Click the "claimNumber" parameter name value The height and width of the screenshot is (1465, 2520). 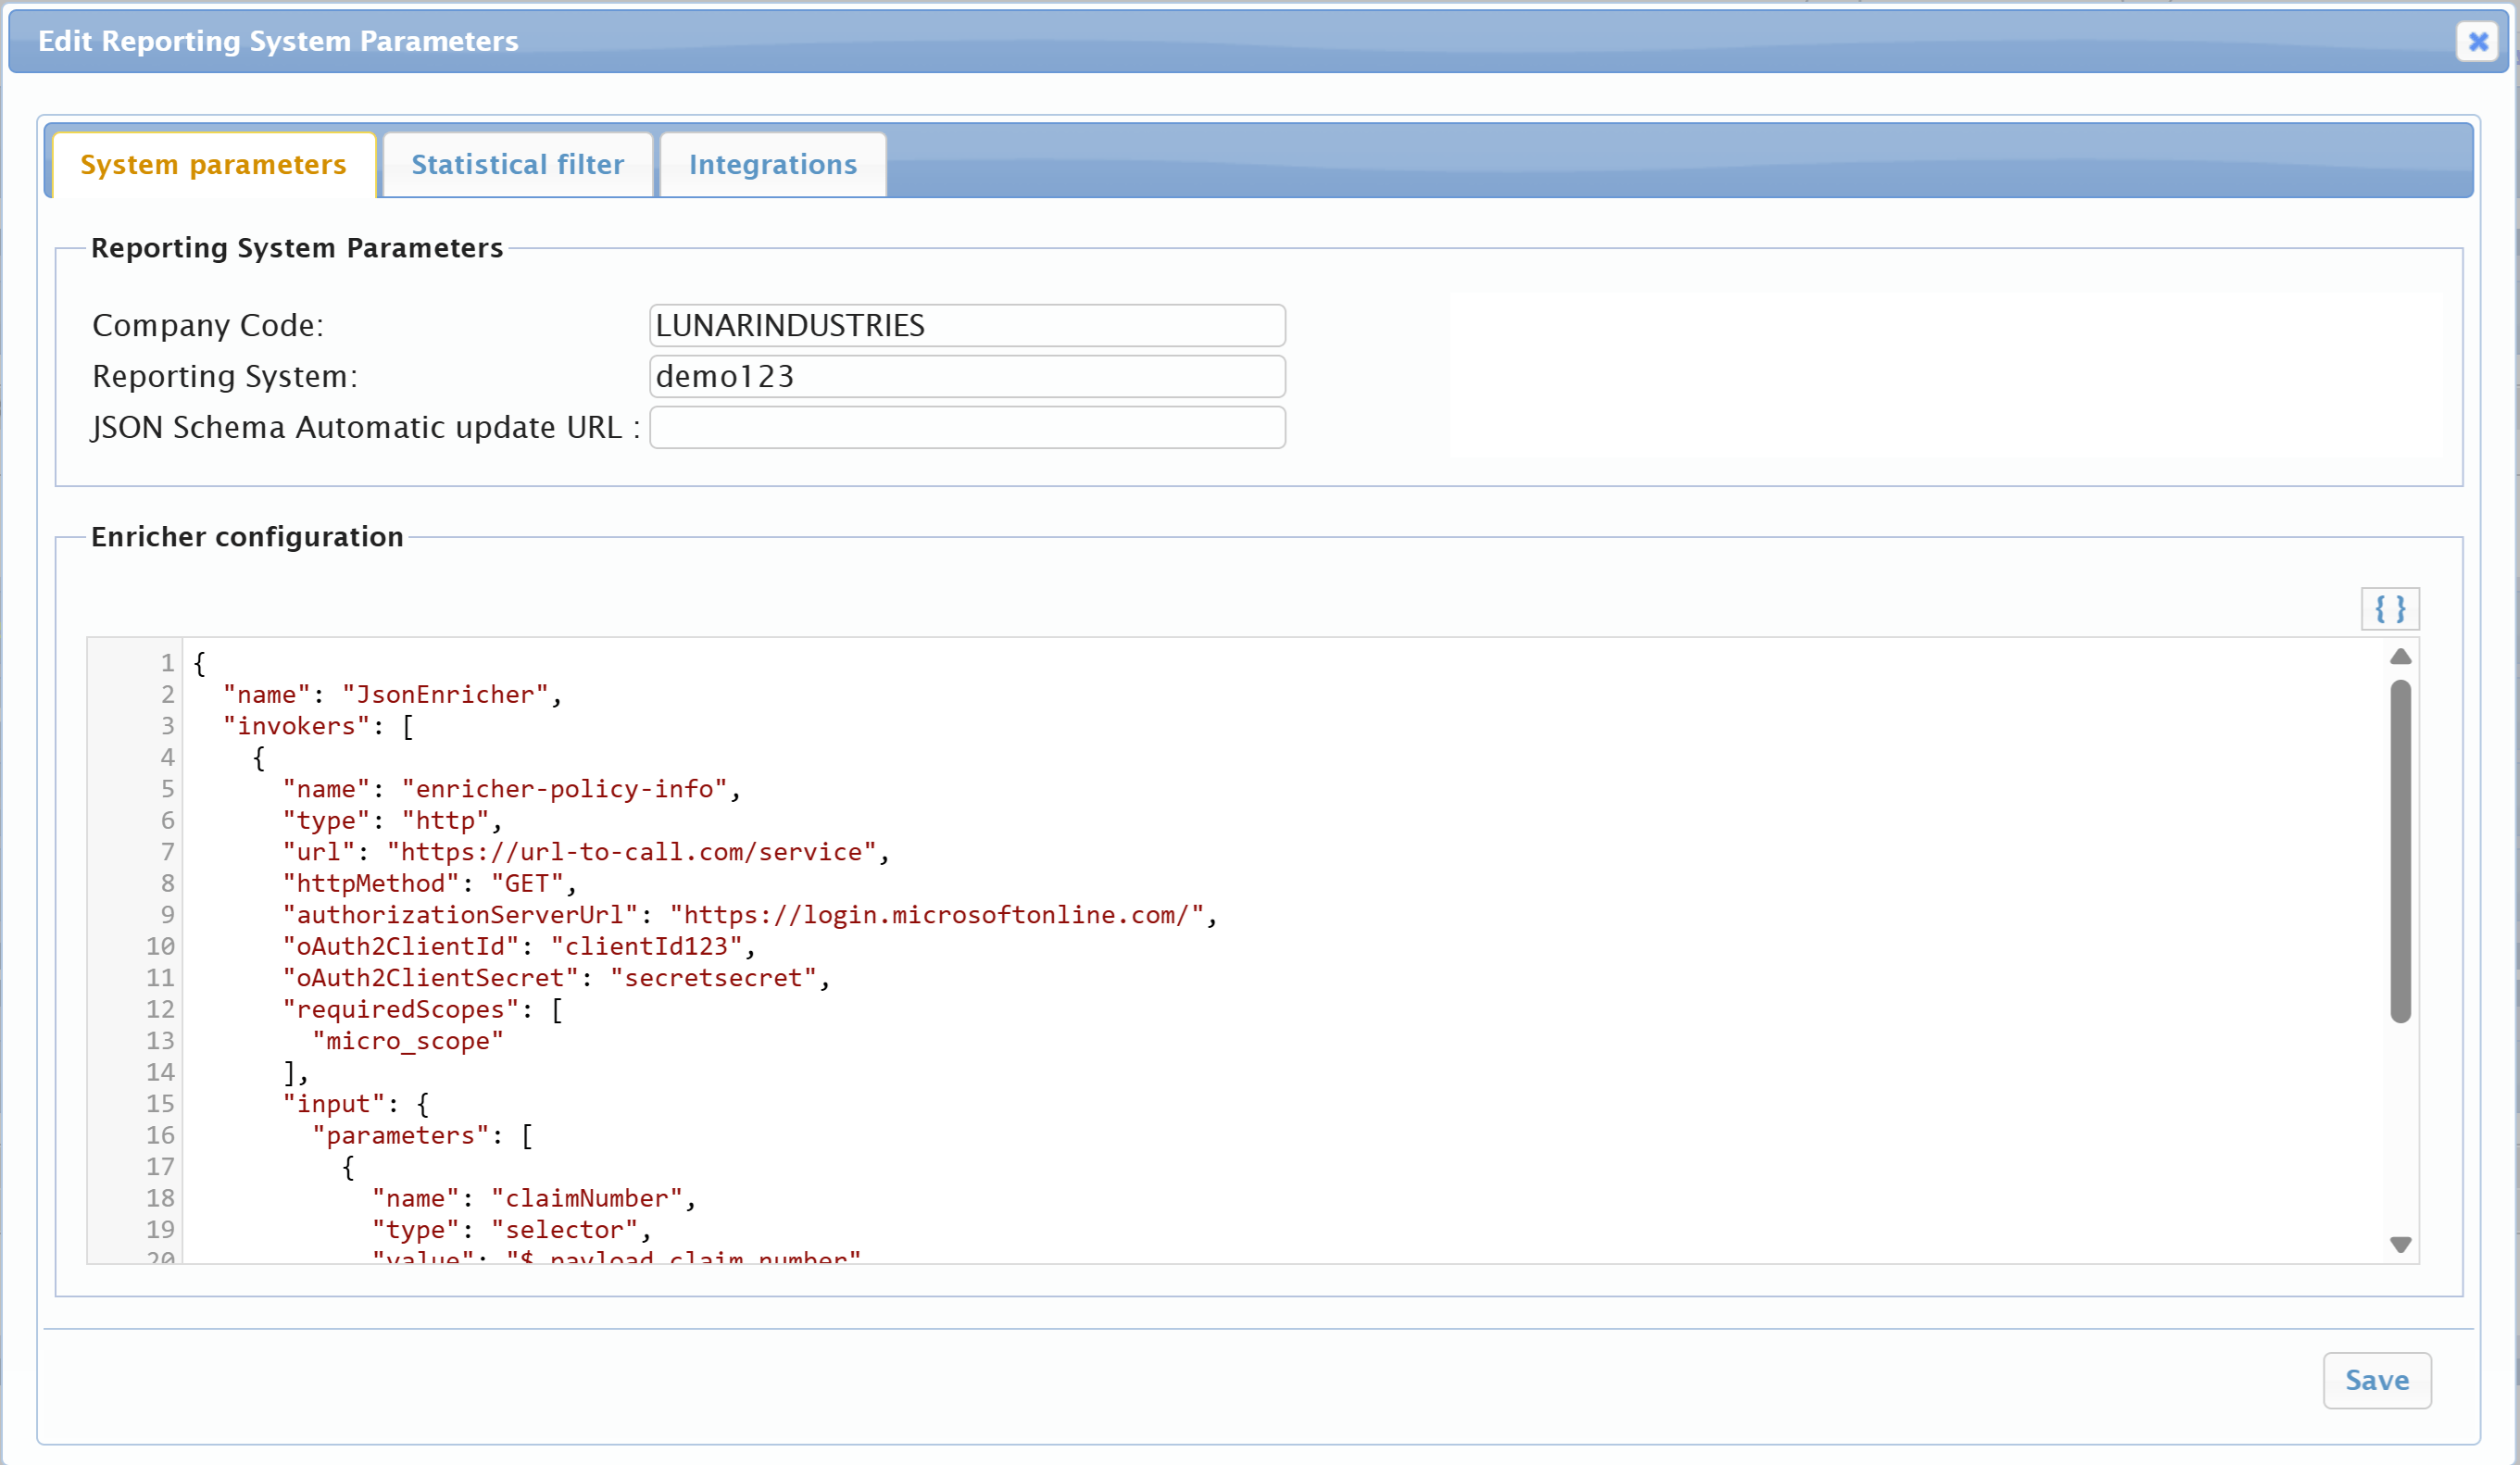[x=586, y=1198]
